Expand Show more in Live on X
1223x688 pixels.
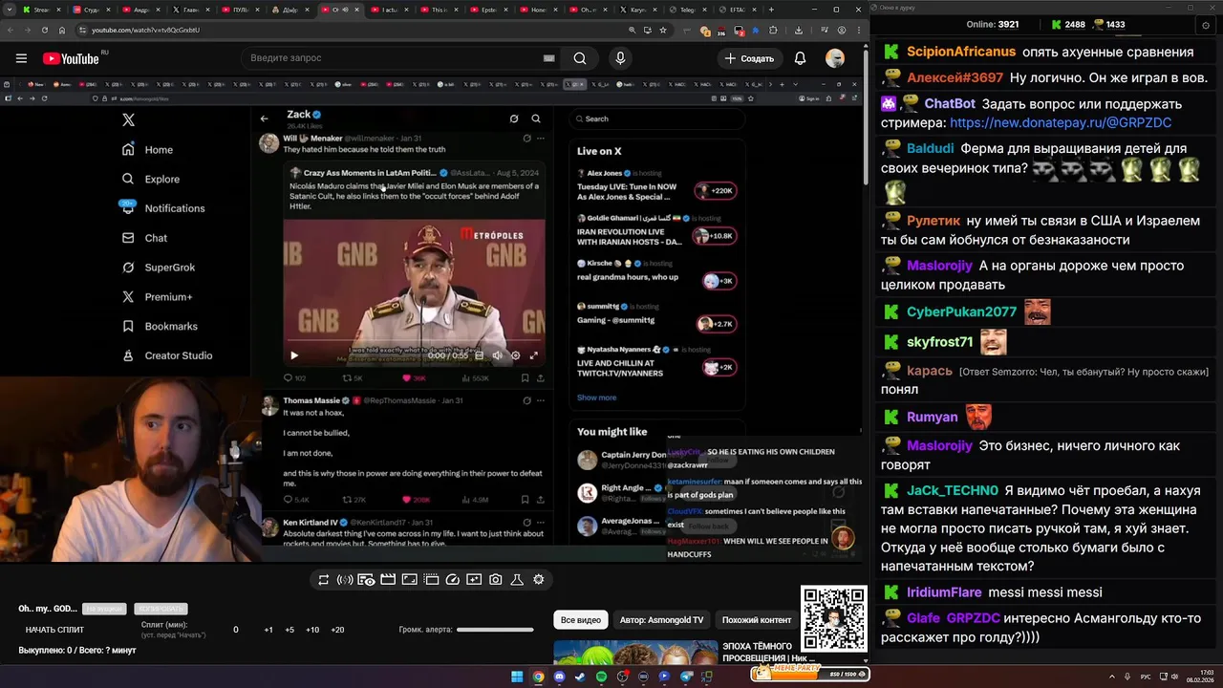coord(596,398)
